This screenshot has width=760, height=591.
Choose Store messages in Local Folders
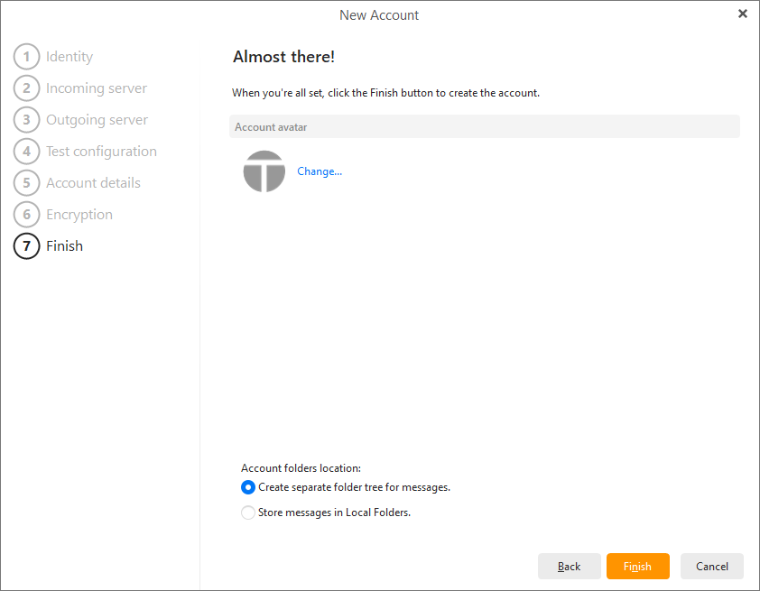click(x=248, y=513)
